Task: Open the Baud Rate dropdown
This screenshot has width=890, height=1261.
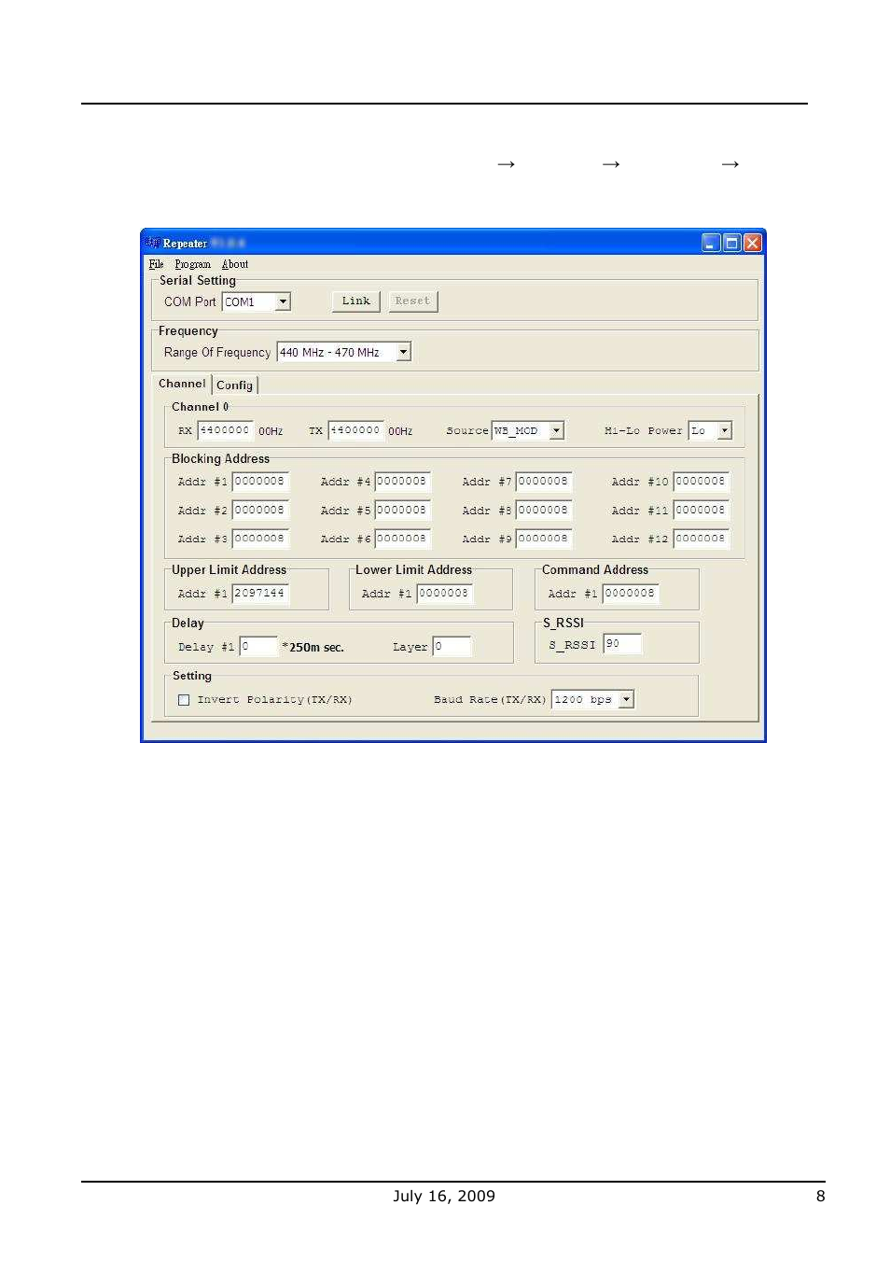Action: tap(626, 699)
